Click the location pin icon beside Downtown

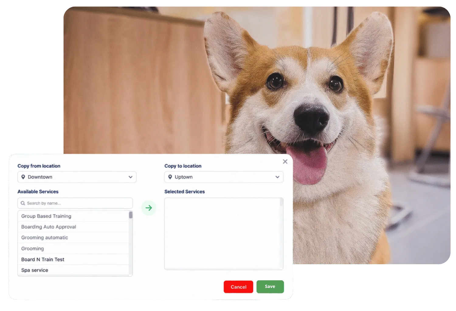pyautogui.click(x=23, y=177)
